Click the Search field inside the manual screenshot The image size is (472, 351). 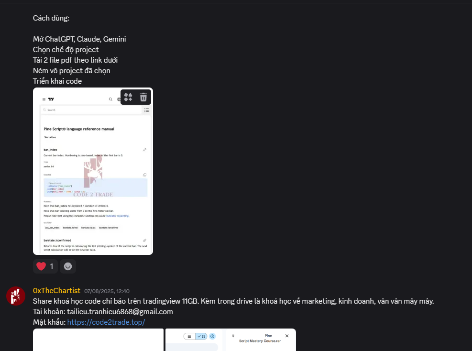(x=91, y=110)
